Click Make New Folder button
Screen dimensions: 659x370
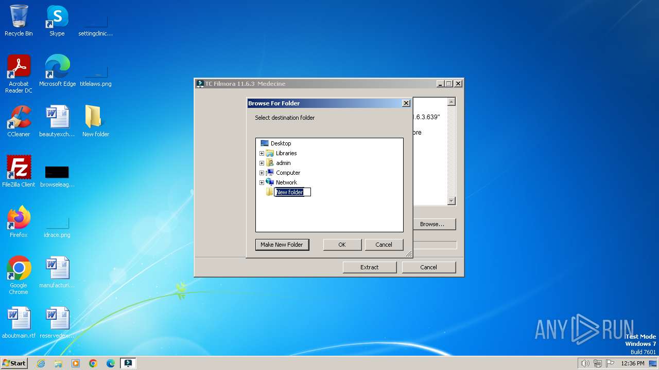tap(282, 245)
